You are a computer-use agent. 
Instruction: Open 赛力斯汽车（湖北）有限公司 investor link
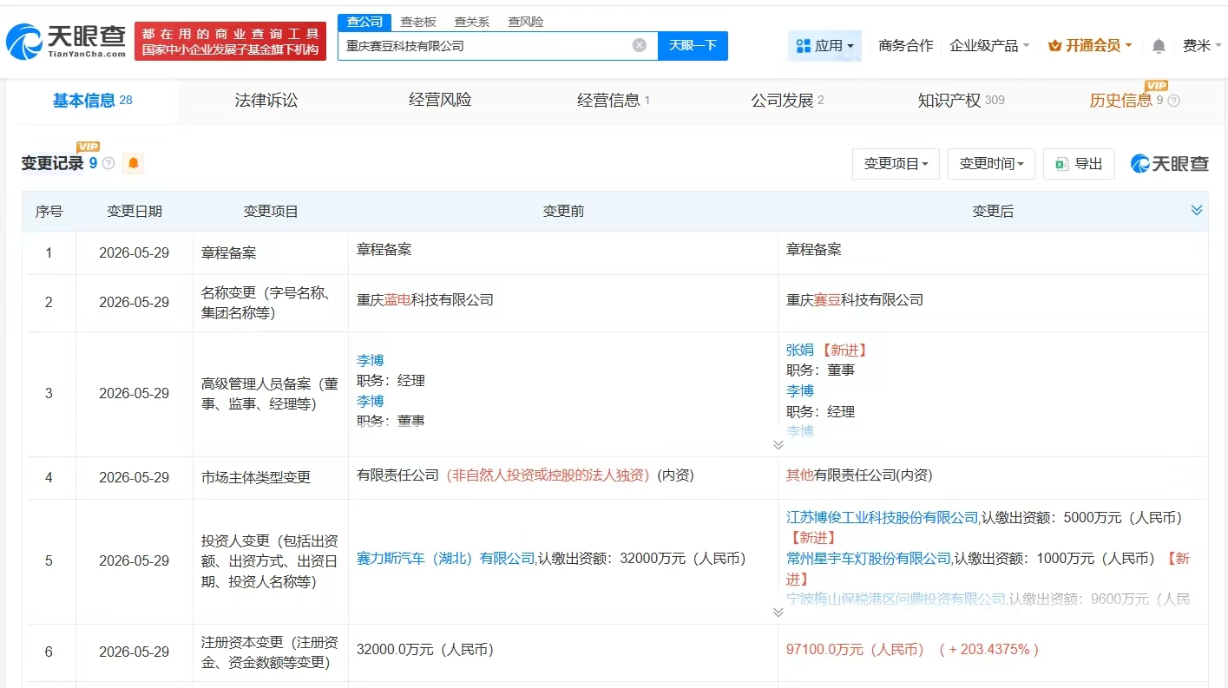[446, 559]
